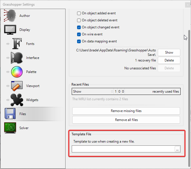
Task: Open the Solver radar screen icon
Action: (x=10, y=128)
